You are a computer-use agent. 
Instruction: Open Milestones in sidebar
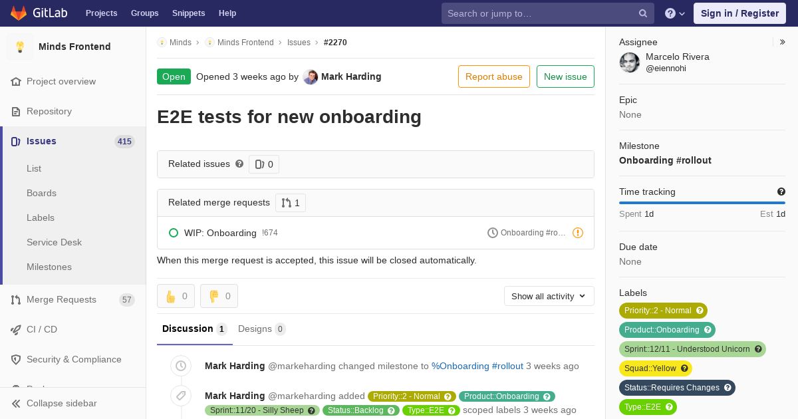(49, 267)
